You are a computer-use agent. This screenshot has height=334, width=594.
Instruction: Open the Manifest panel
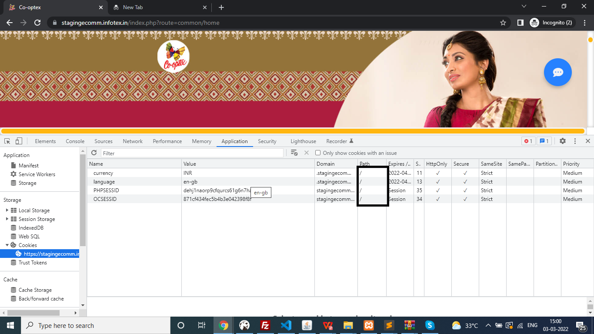pos(28,165)
